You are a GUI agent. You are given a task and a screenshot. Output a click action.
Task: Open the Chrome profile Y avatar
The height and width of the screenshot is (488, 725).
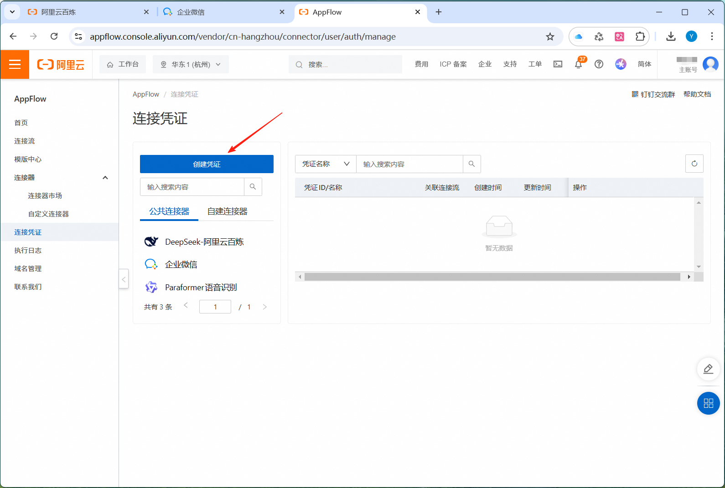[691, 36]
